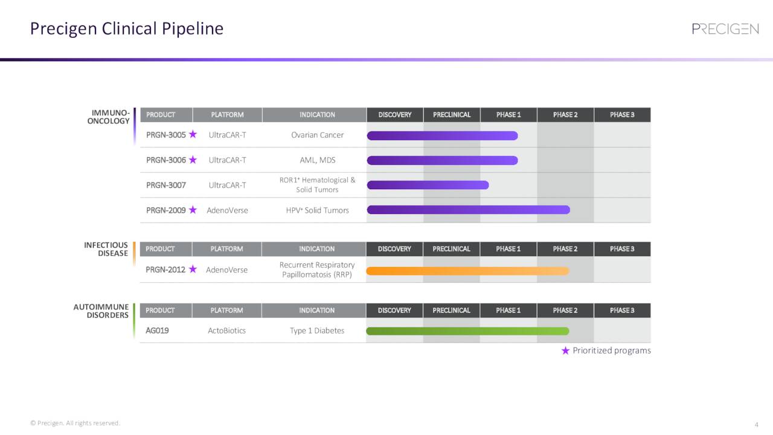The width and height of the screenshot is (773, 435).
Task: Click the AUTOIMMUNE DISORDERS section label
Action: [x=101, y=311]
